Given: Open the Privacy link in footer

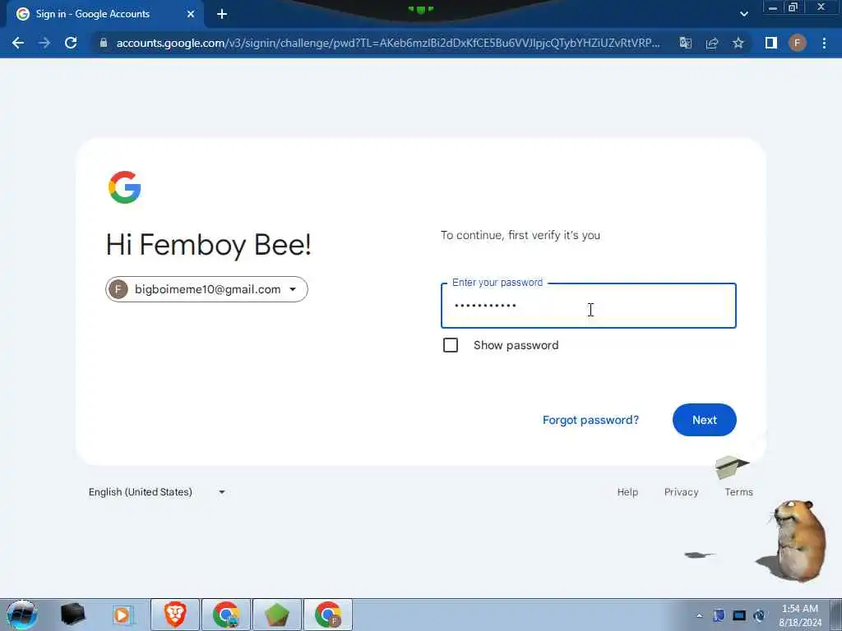Looking at the screenshot, I should 682,492.
